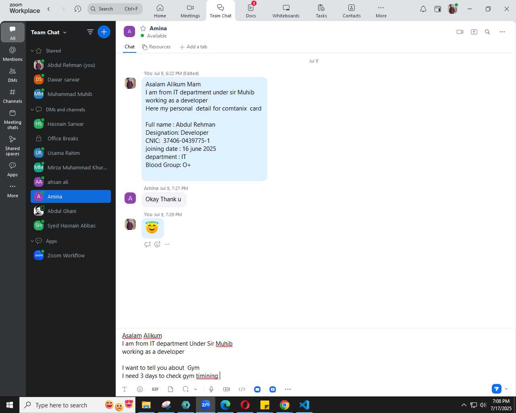Open Windows Start menu
516x413 pixels.
(x=10, y=405)
